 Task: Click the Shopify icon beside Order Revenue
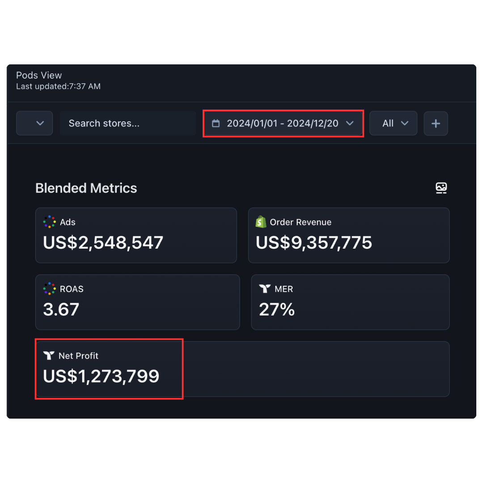[261, 222]
